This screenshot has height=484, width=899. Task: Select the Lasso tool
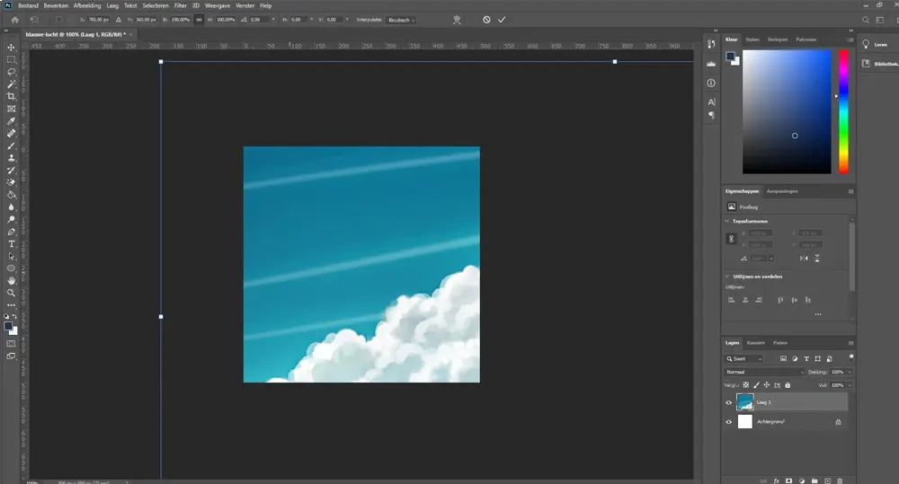click(11, 72)
